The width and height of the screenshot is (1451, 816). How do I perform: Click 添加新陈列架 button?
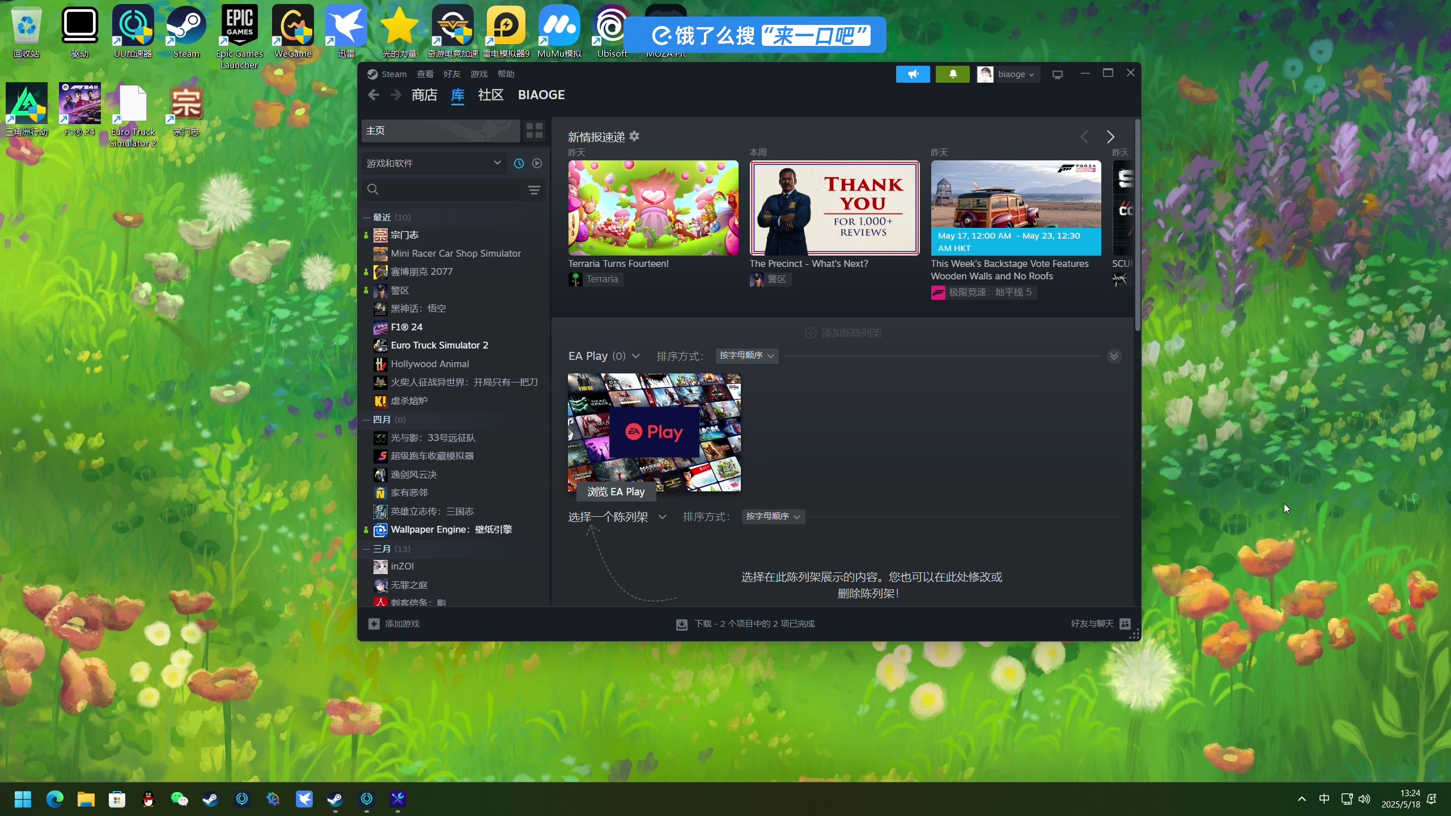[844, 333]
